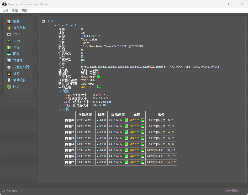This screenshot has height=195, width=248.
Task: Go to the 辅助设备 section label
Action: click(x=20, y=80)
